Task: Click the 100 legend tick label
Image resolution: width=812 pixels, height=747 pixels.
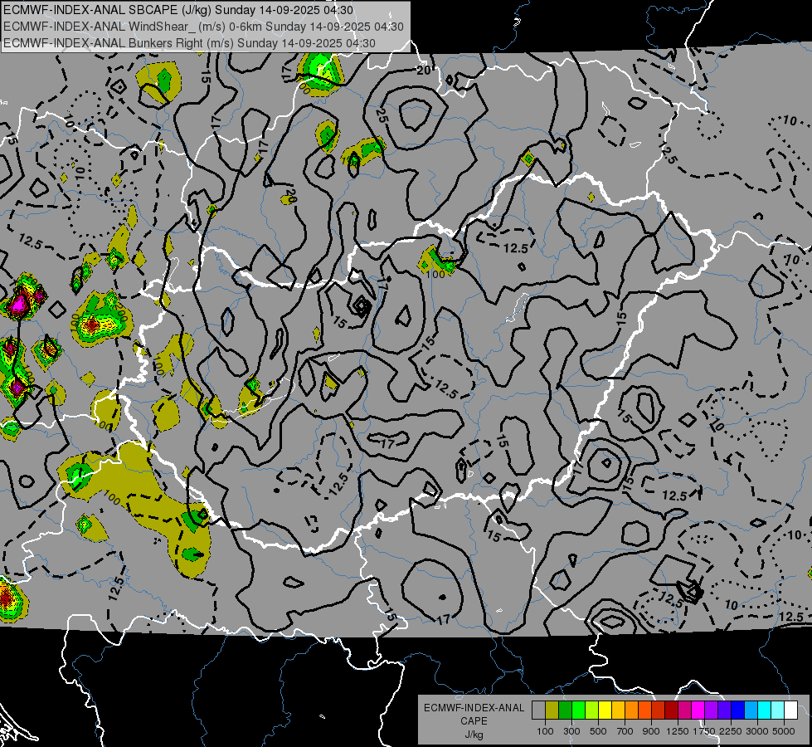Action: click(545, 731)
